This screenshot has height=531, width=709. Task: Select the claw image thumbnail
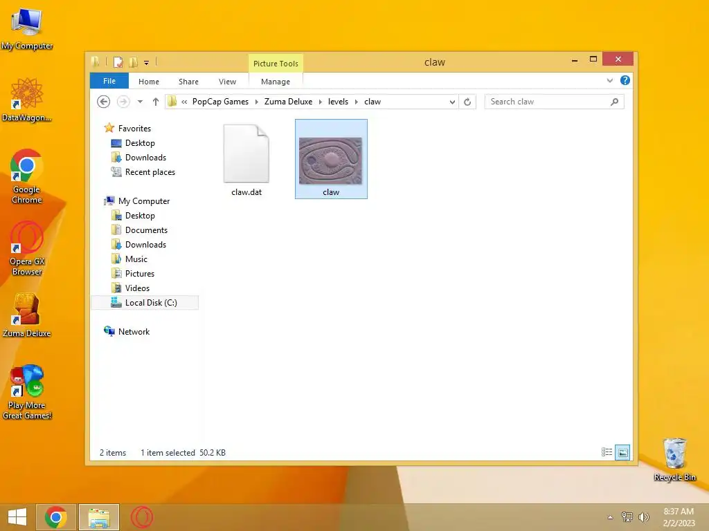coord(331,159)
